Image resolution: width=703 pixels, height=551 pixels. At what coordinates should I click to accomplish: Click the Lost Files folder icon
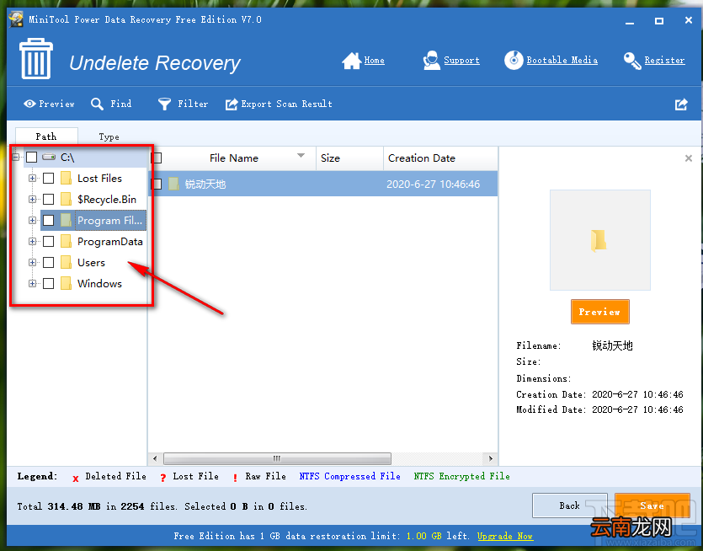pyautogui.click(x=66, y=178)
